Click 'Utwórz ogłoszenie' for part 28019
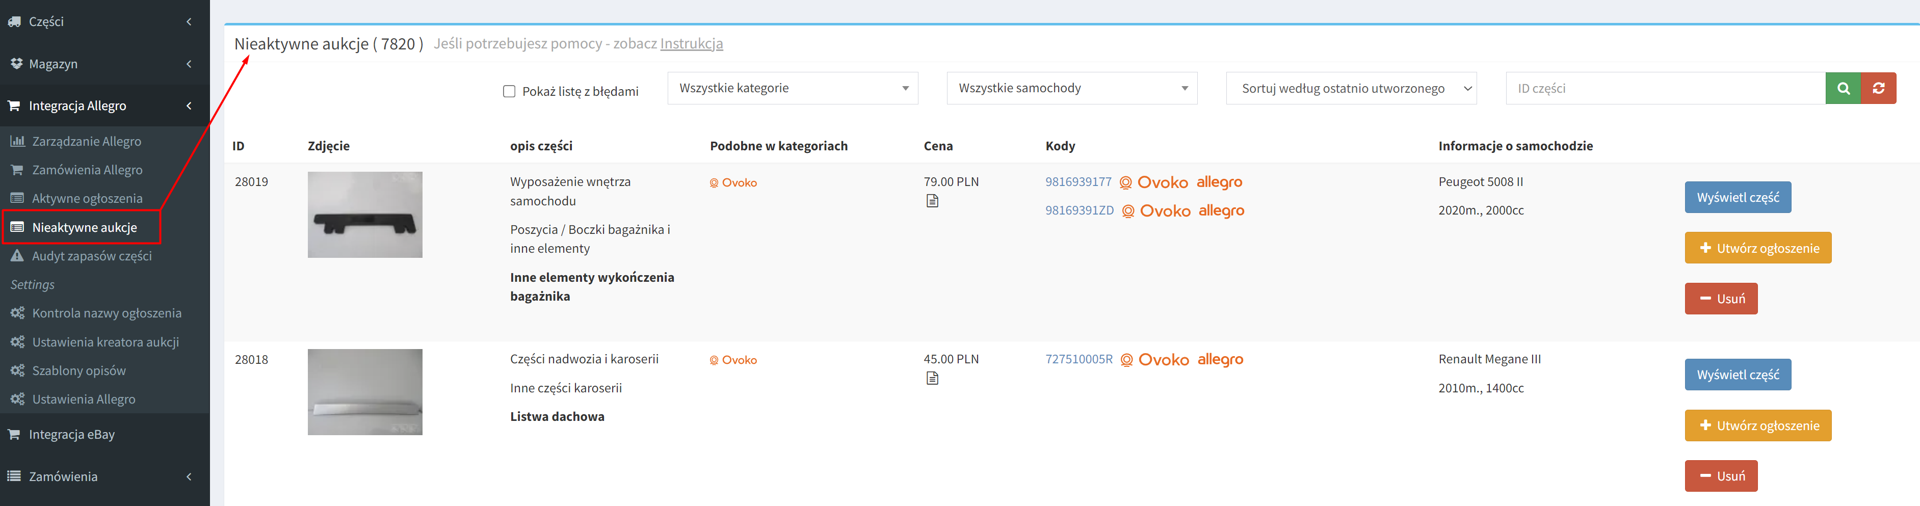Image resolution: width=1920 pixels, height=506 pixels. 1757,248
